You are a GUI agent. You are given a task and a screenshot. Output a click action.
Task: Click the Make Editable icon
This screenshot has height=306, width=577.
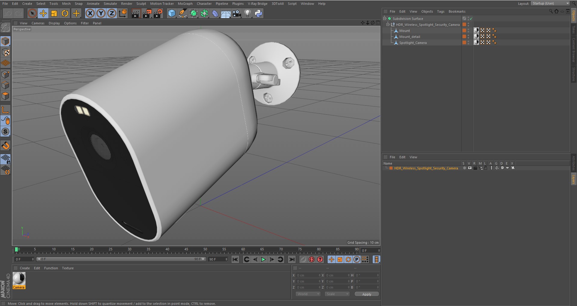pos(5,27)
